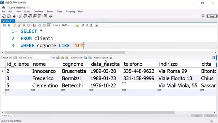Viewport: 218px width, 123px height.
Task: Execute the query with the lightning bolt
Action: [15, 25]
